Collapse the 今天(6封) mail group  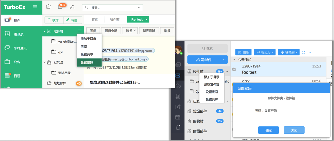click(x=235, y=60)
